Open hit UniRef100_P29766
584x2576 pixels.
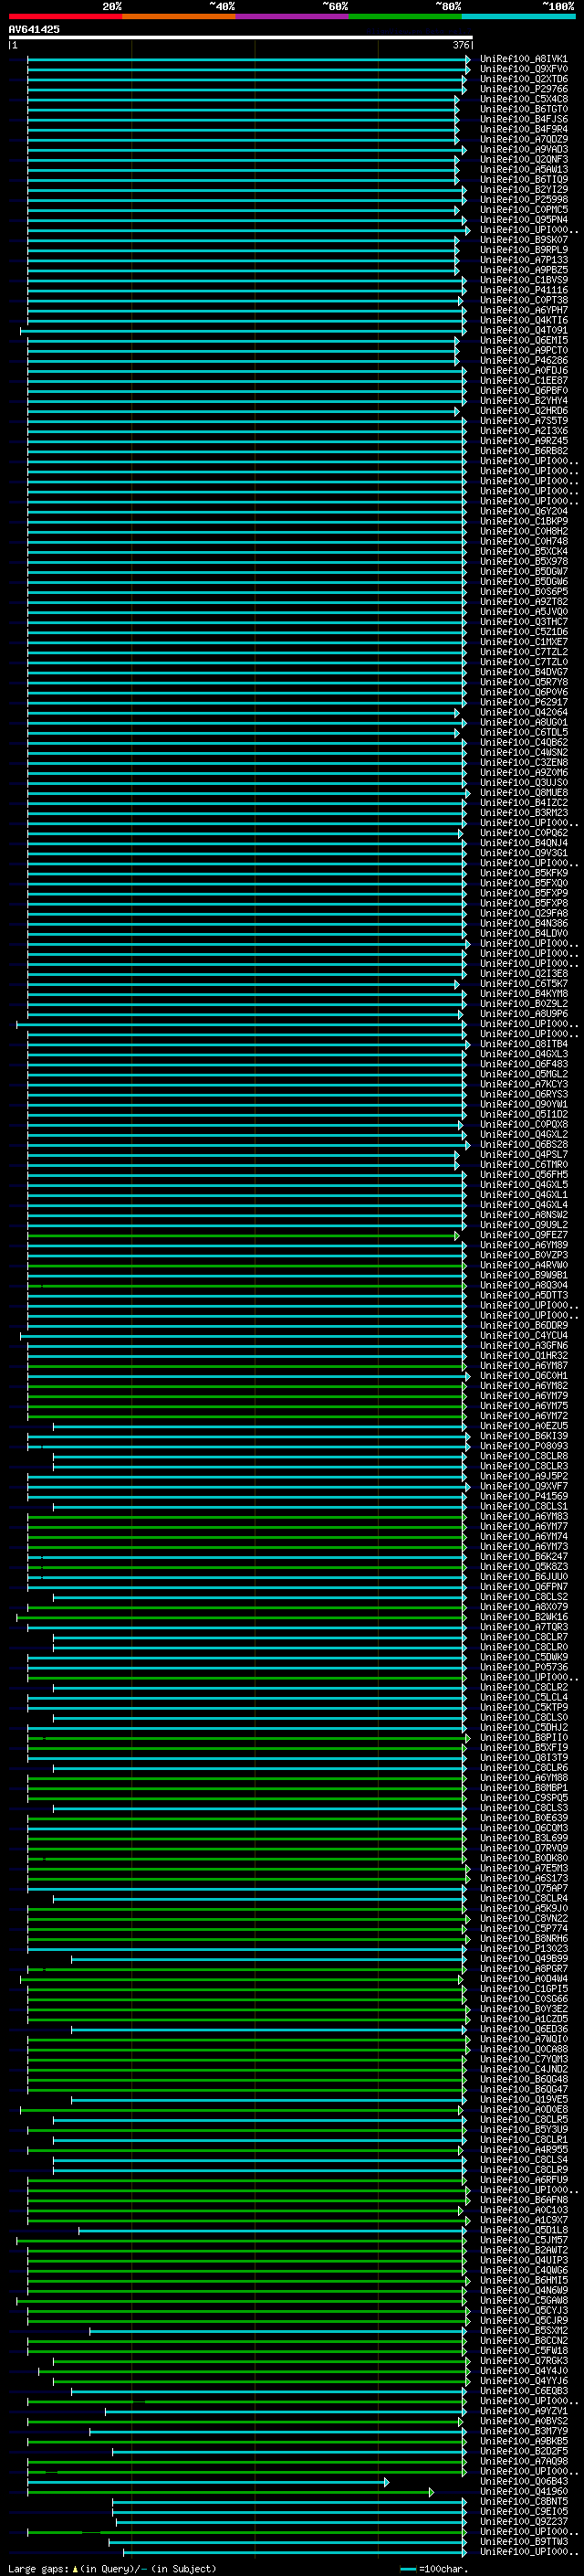coord(524,89)
